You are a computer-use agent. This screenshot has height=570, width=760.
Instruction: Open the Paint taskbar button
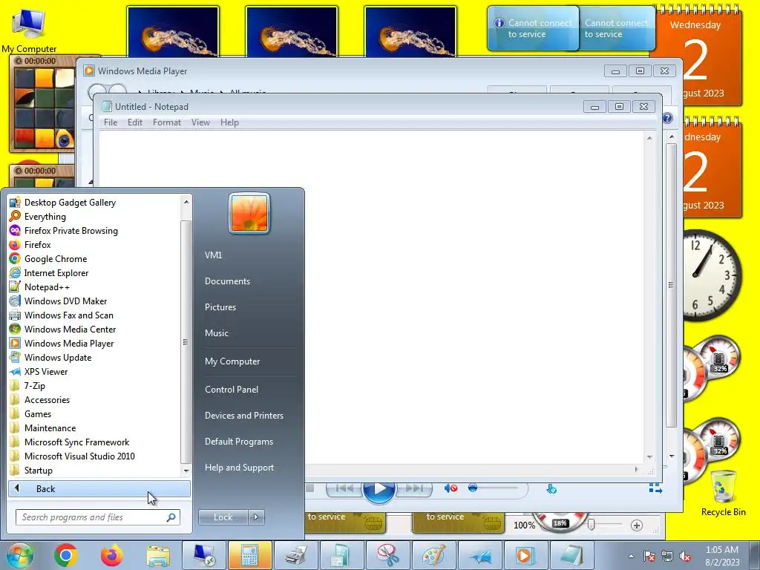click(x=433, y=555)
